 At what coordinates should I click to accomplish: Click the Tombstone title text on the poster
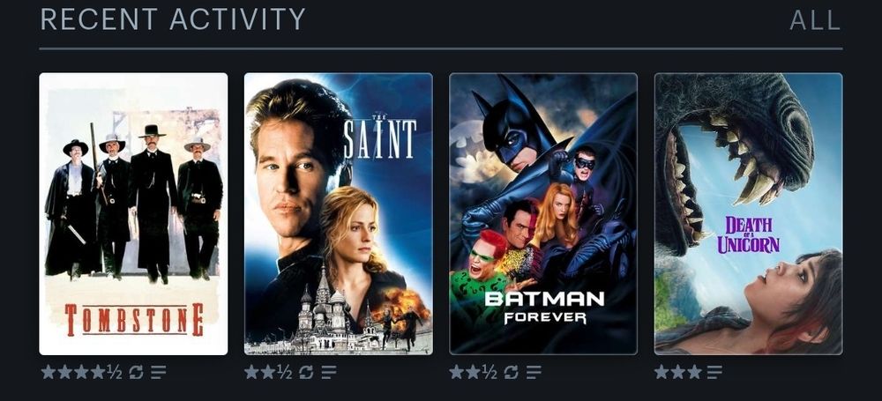134,319
